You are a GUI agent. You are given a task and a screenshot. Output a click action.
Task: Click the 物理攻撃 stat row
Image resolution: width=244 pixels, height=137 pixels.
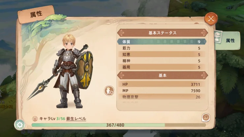162,97
